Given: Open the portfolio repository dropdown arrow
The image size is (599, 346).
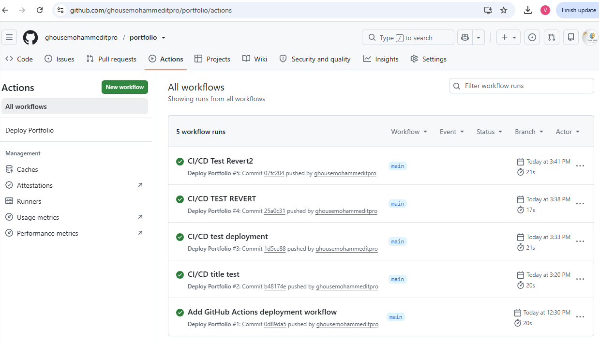Looking at the screenshot, I should [x=164, y=38].
